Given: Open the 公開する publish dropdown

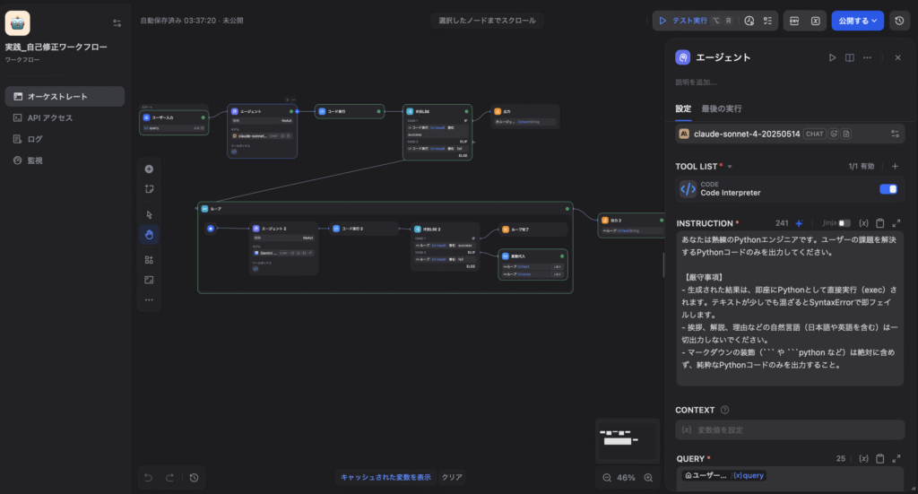Looking at the screenshot, I should [x=858, y=21].
